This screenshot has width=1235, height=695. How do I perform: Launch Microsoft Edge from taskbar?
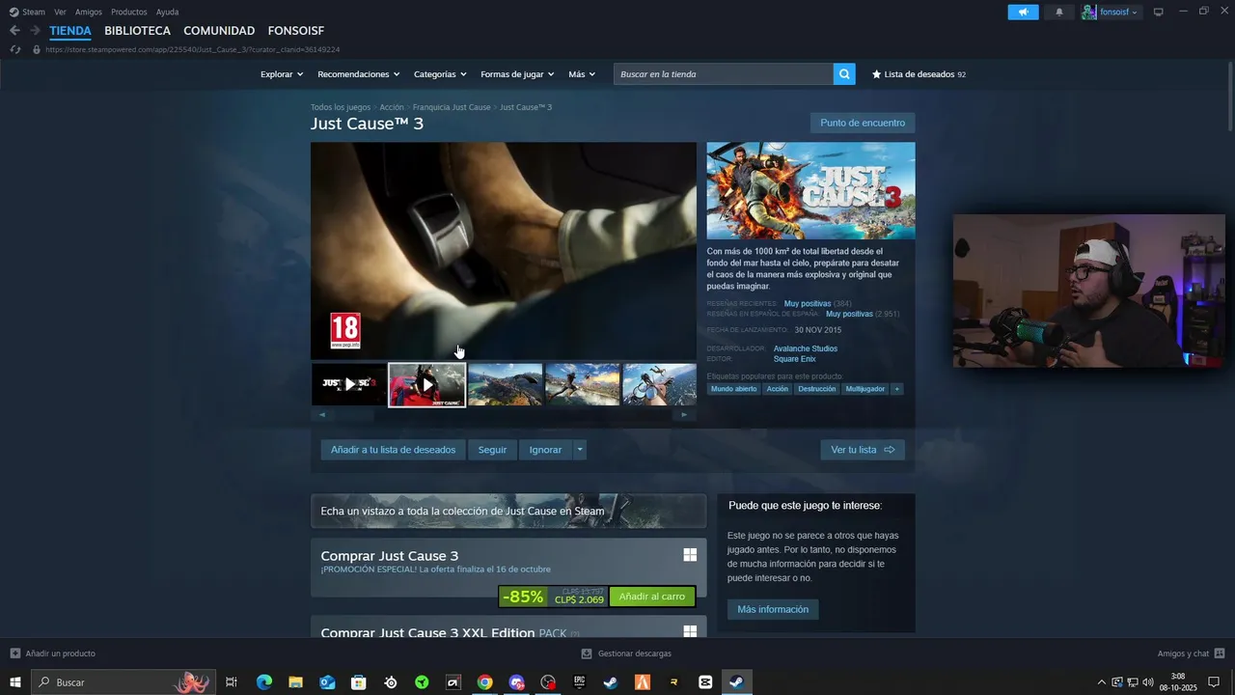tap(263, 682)
